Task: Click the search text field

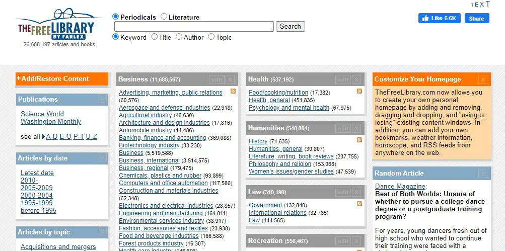Action: (194, 26)
